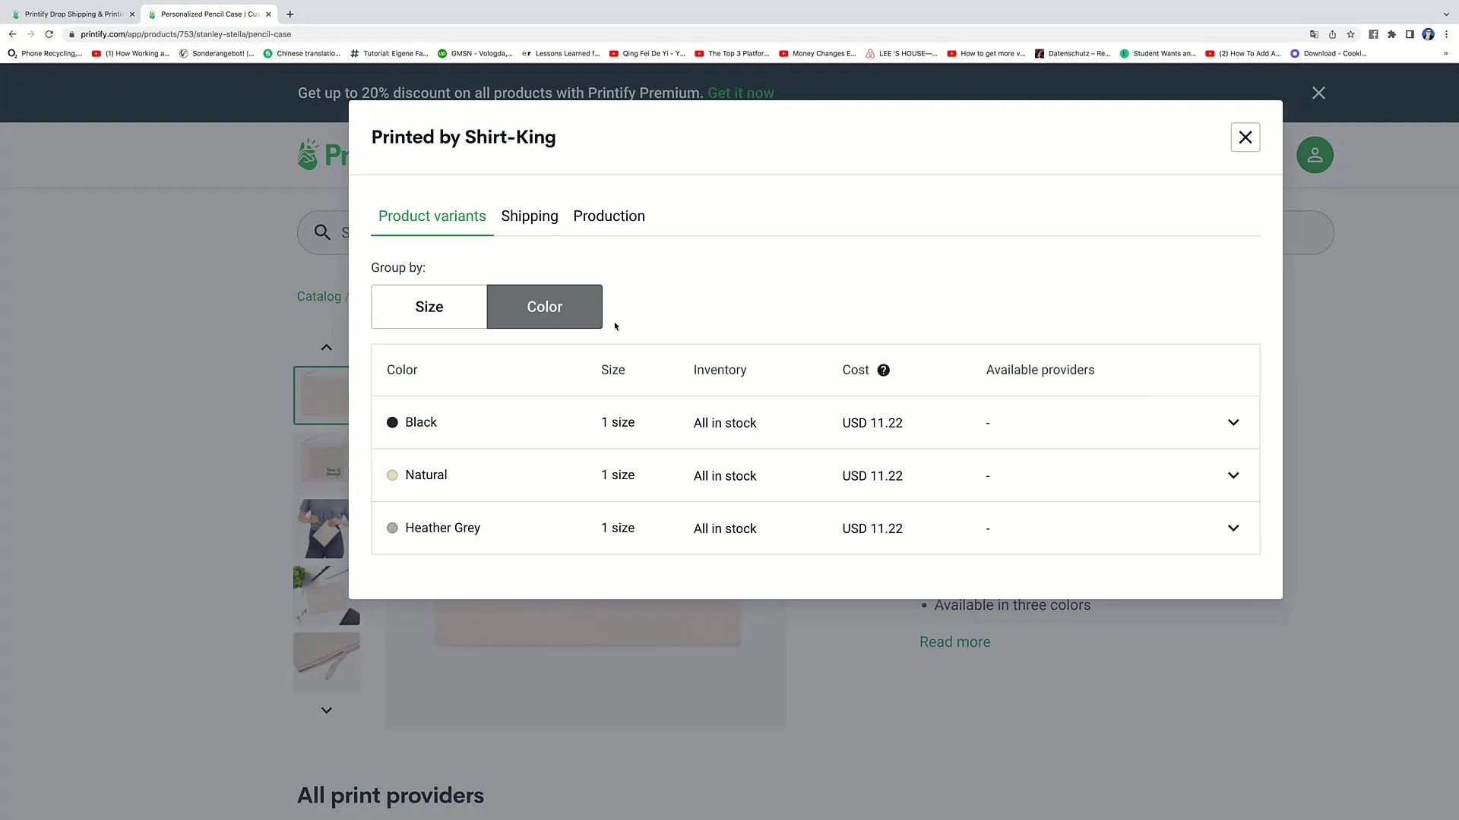Click the Inventory column header
Screen dimensions: 1459x820
720,371
